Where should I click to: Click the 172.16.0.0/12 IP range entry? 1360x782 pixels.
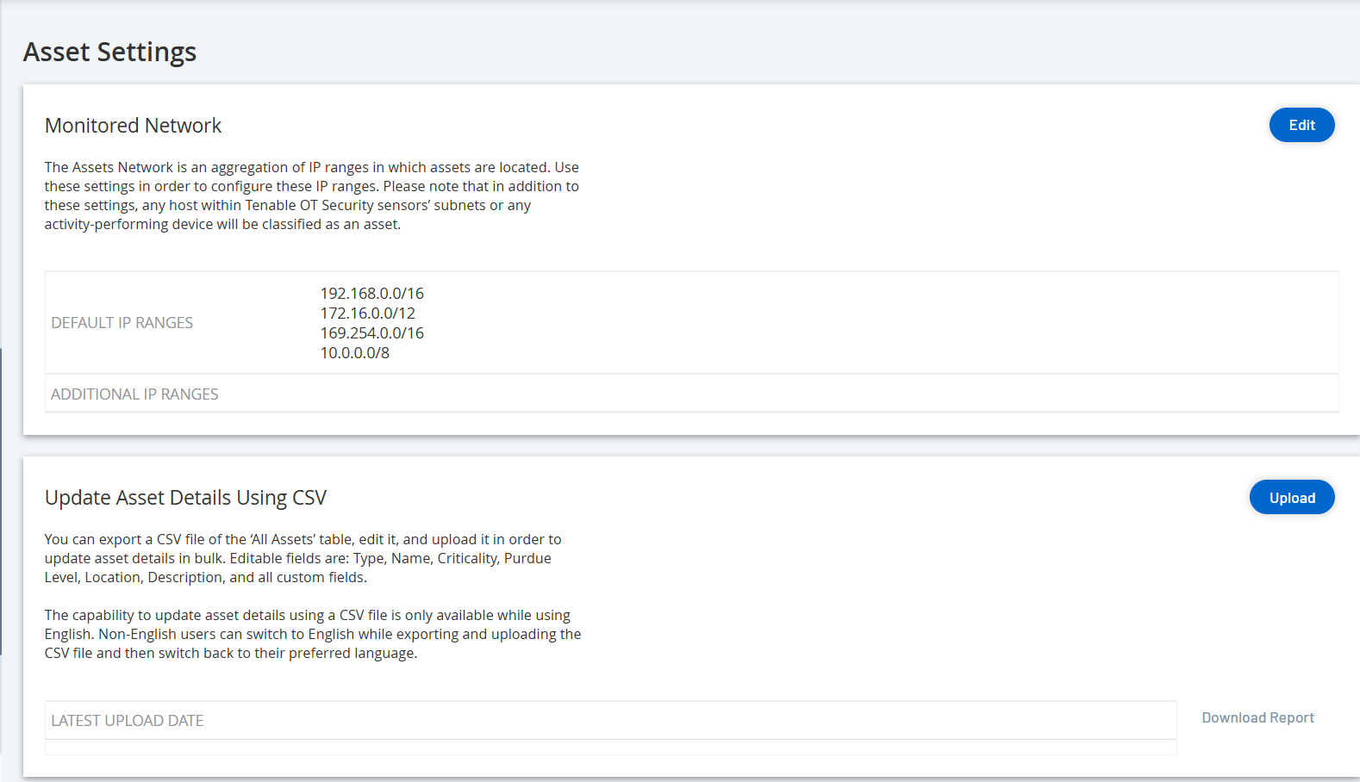click(x=367, y=313)
